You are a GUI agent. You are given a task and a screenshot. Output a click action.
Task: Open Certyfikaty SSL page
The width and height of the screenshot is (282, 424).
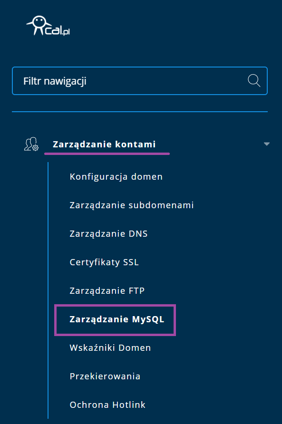[104, 262]
